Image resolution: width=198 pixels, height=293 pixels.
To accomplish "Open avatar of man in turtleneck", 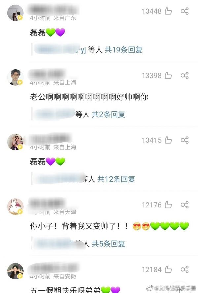I will click(x=16, y=77).
